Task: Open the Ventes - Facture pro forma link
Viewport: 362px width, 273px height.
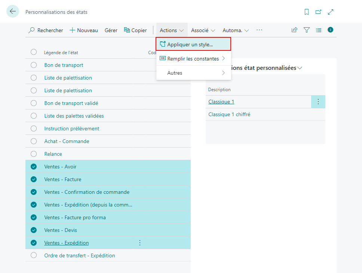Action: coord(75,217)
